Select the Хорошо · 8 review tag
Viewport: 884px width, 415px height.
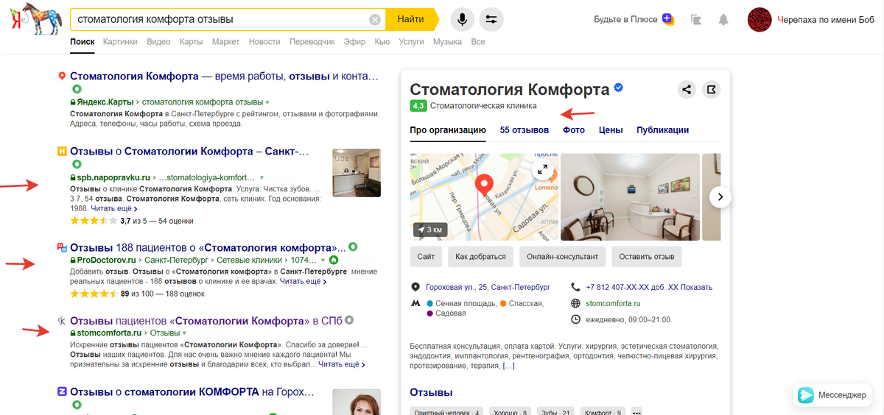click(511, 413)
